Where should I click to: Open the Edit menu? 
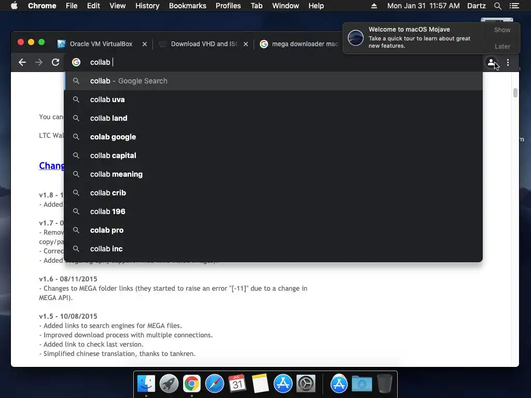click(93, 6)
